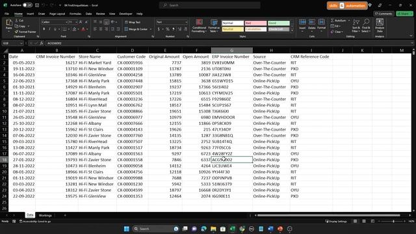Increase font size with larger A

(81, 22)
